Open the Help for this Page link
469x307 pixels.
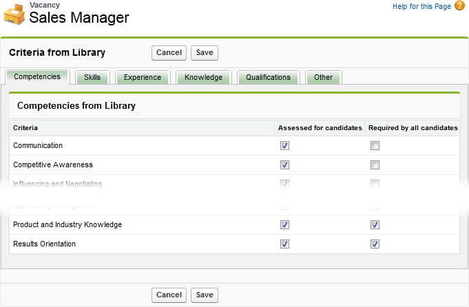(x=421, y=6)
